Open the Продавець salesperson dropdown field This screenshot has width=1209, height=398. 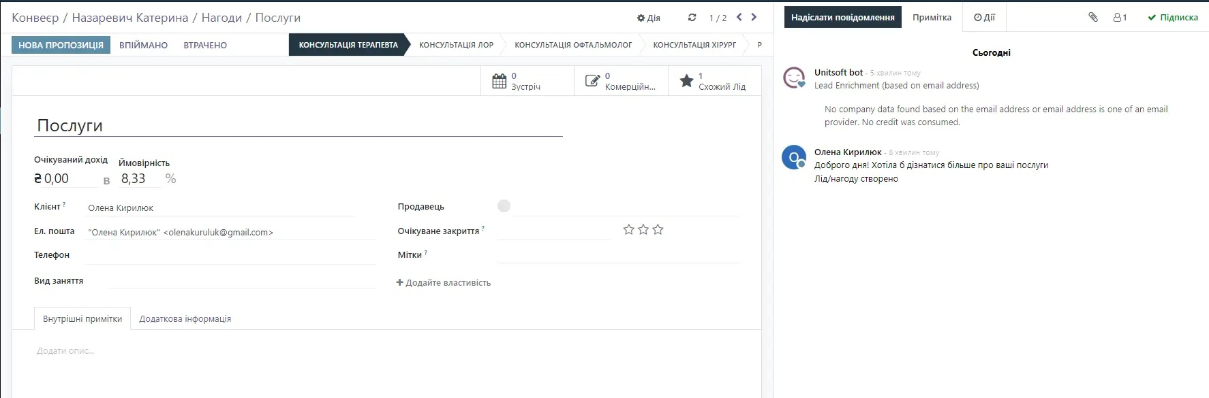[626, 207]
